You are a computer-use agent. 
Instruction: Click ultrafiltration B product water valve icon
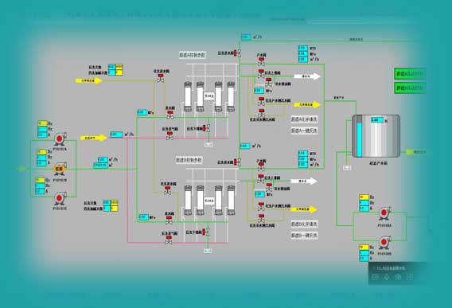(261, 166)
